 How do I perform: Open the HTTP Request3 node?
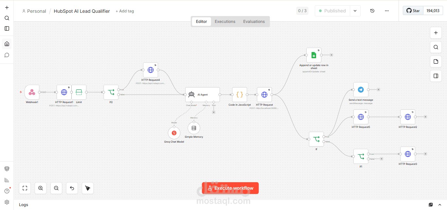408,154
